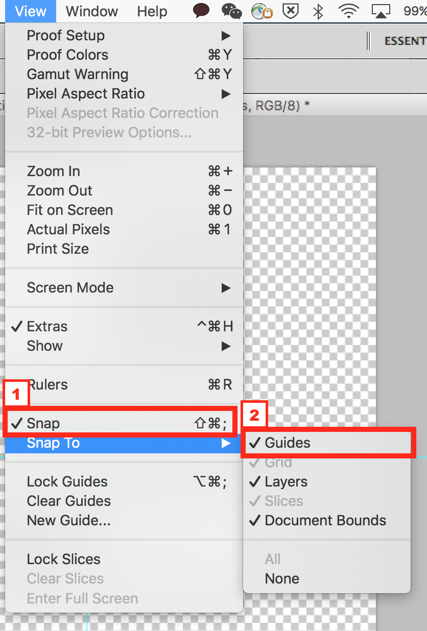Open the Window menu

pos(92,11)
